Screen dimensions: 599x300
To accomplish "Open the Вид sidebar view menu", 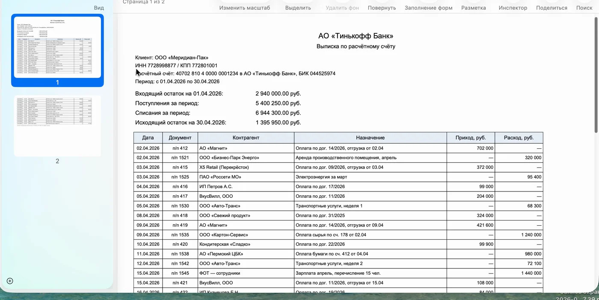I will tap(99, 8).
